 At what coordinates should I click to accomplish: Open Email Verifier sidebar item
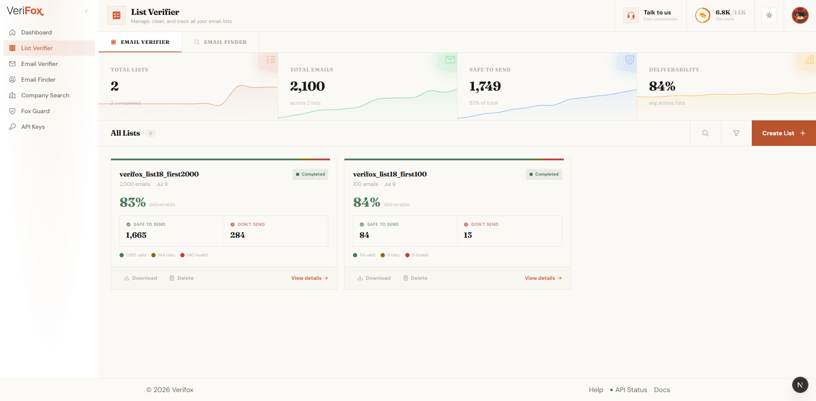(49, 64)
